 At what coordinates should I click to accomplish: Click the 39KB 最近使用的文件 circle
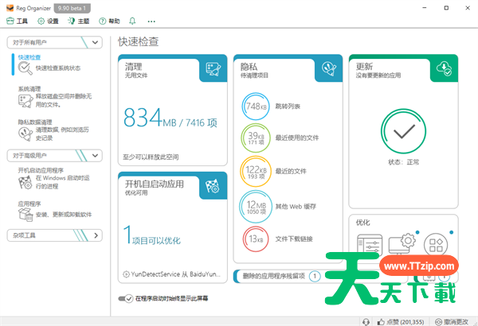point(256,138)
